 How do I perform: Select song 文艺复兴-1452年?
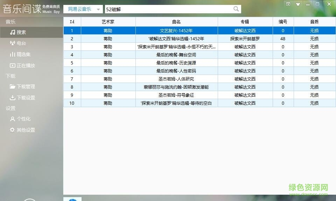176,31
